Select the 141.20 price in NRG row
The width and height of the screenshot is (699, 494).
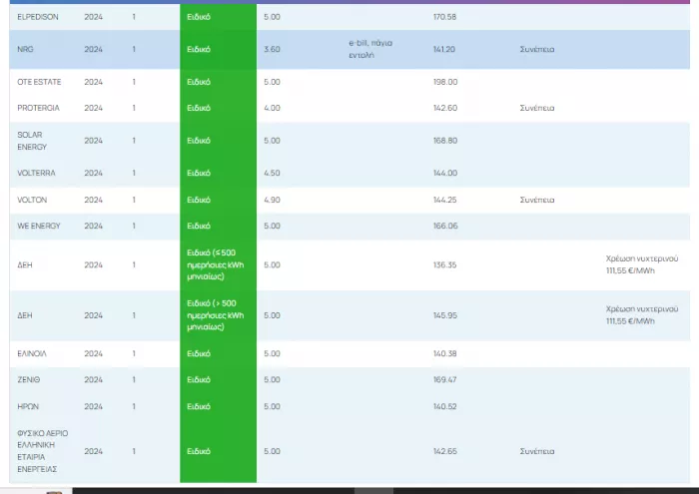[x=444, y=49]
